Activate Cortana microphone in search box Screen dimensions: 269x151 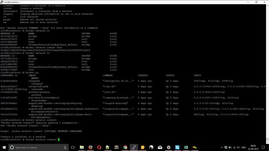click(65, 147)
